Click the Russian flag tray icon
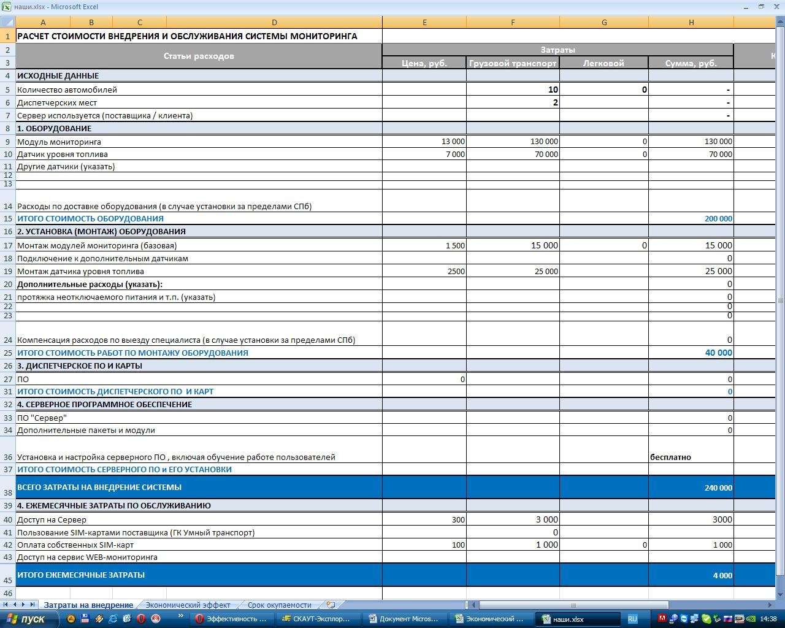Image resolution: width=785 pixels, height=628 pixels. click(x=729, y=619)
